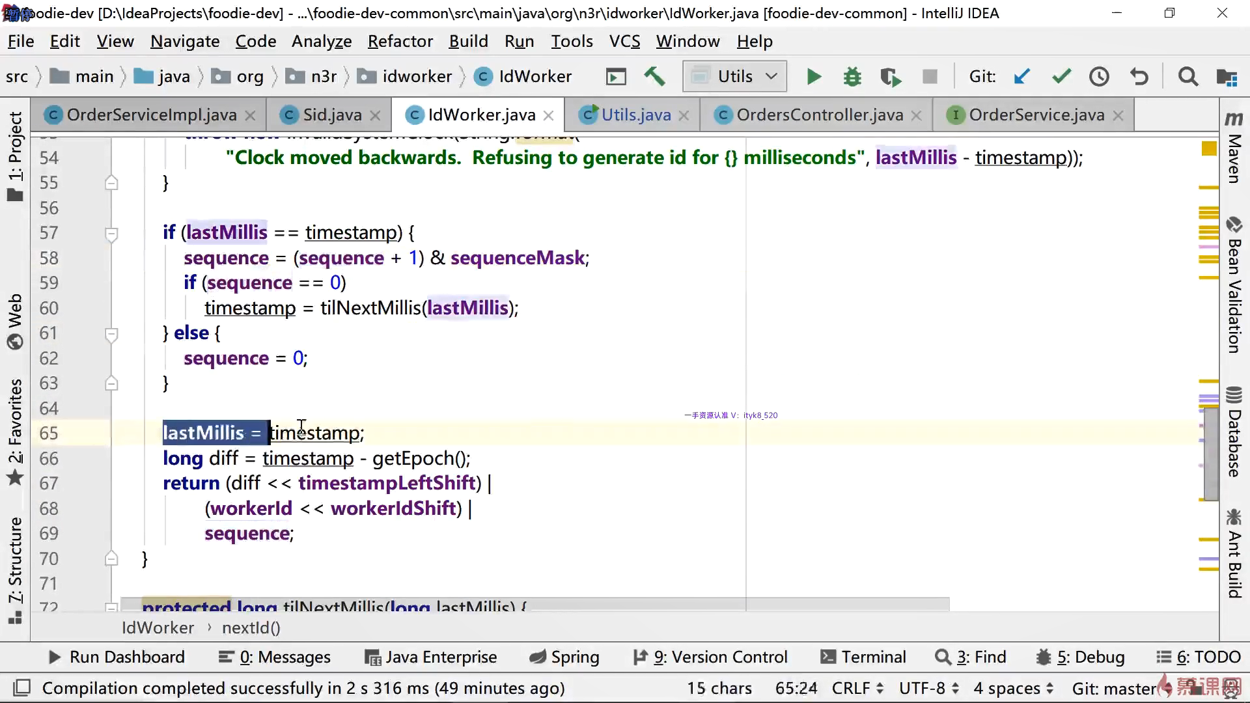Click Git update project arrow
The width and height of the screenshot is (1250, 703).
tap(1022, 77)
